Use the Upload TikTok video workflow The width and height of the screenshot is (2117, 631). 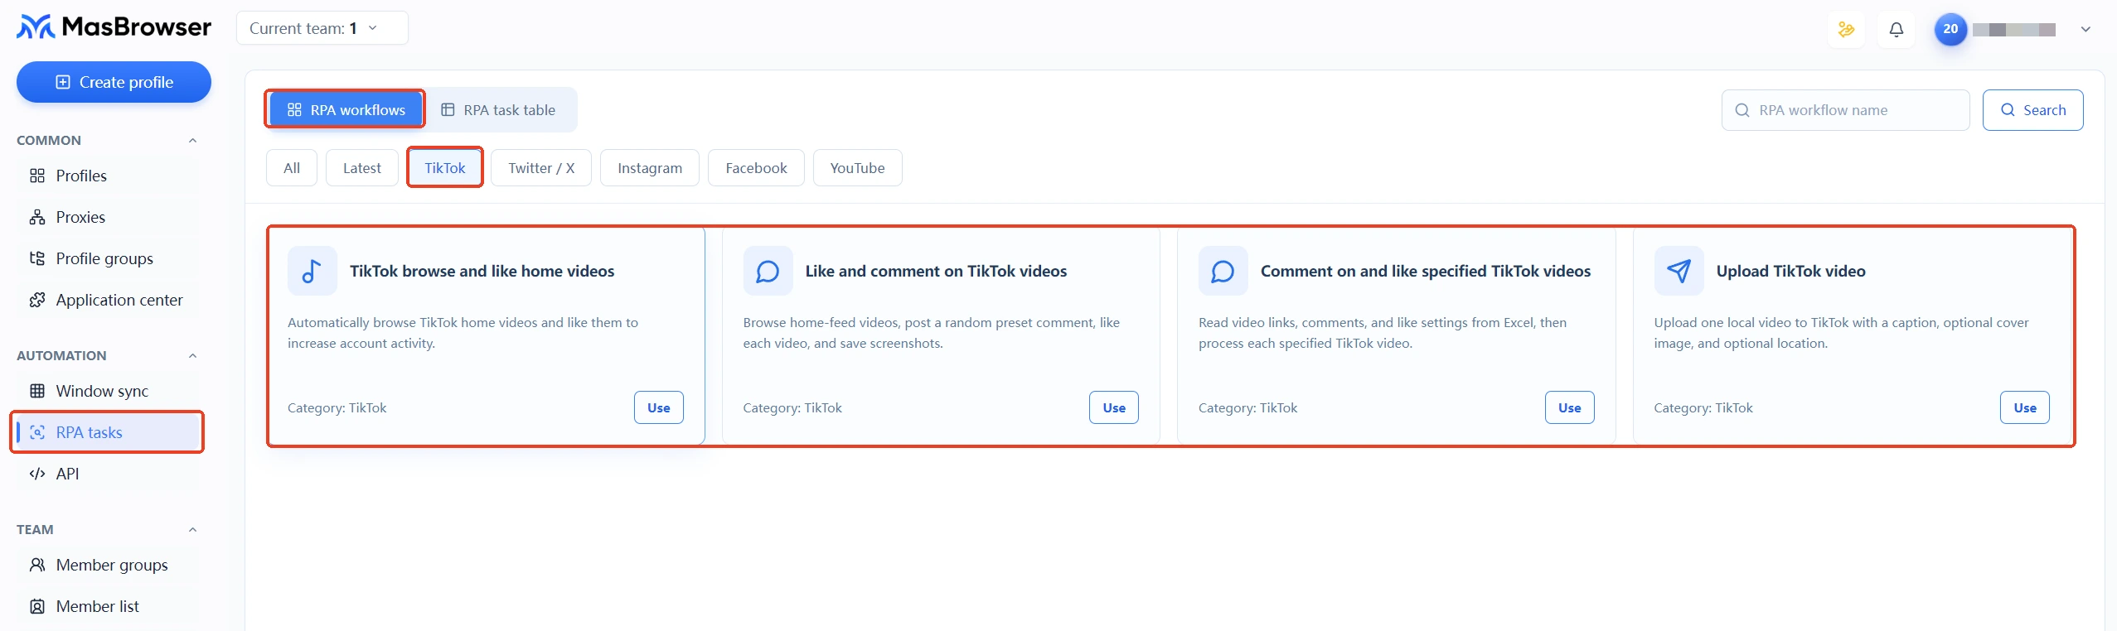click(x=2025, y=407)
